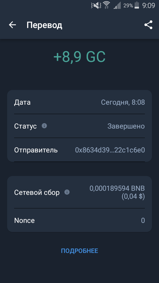Tap the cellular signal icon

(117, 5)
